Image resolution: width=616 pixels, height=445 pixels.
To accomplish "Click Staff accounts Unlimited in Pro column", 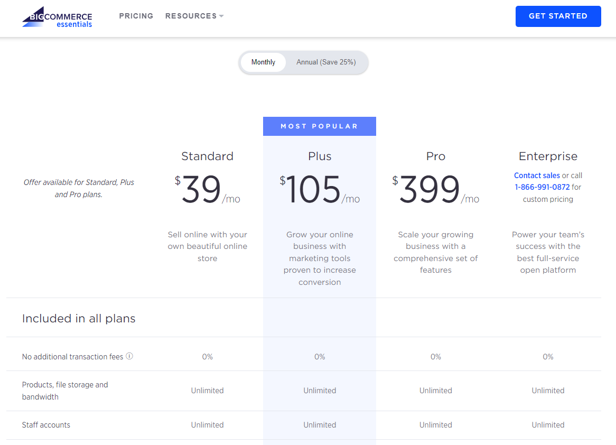I will tap(436, 425).
